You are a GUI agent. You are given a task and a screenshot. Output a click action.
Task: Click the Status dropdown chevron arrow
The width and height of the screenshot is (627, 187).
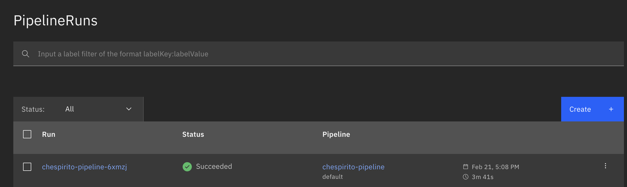[129, 109]
